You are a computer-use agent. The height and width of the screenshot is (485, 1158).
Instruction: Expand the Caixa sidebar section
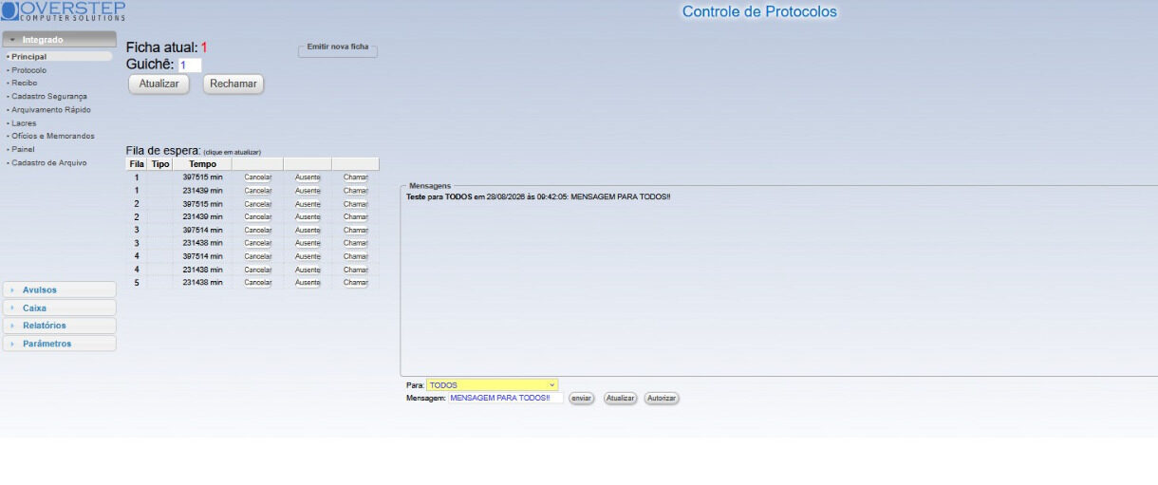59,308
